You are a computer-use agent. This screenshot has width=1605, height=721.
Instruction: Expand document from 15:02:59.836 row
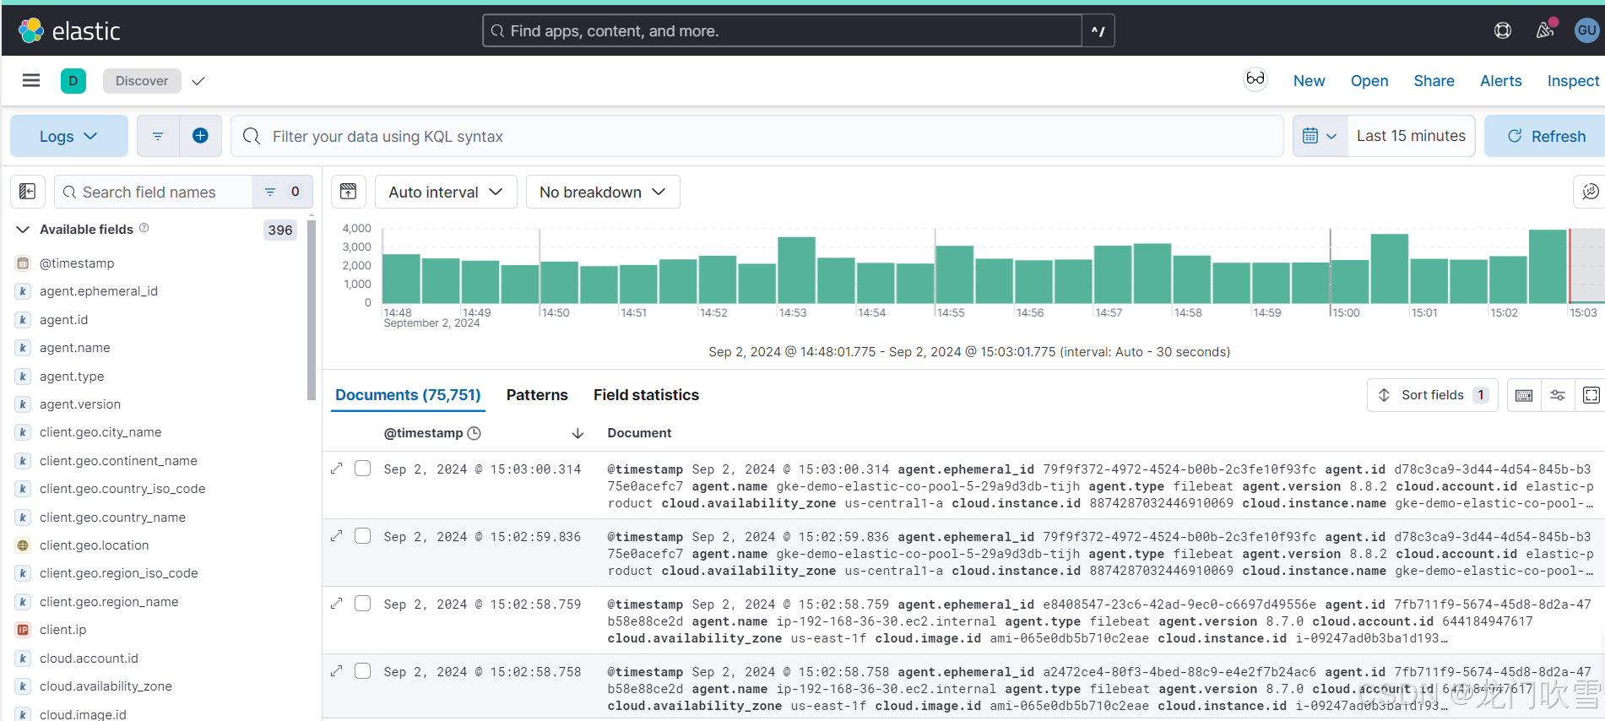click(336, 536)
